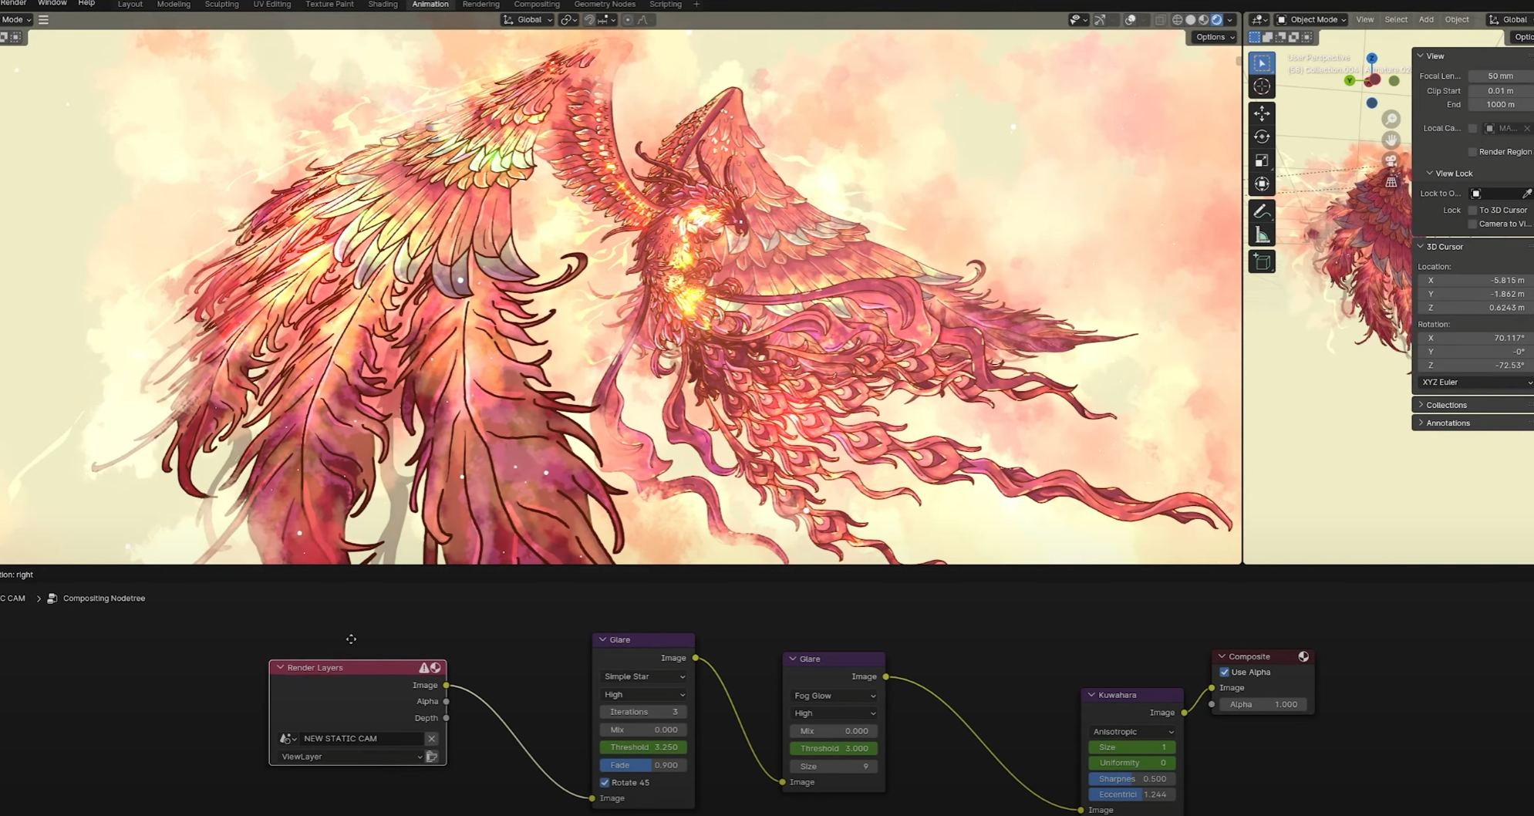The height and width of the screenshot is (816, 1534).
Task: Collapse the 3D Cursor panel
Action: (1421, 247)
